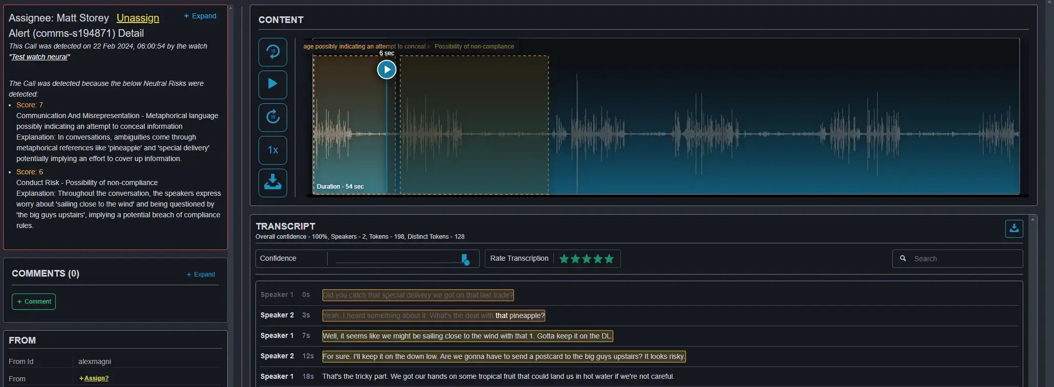
Task: Rate transcription five stars
Action: click(x=609, y=259)
